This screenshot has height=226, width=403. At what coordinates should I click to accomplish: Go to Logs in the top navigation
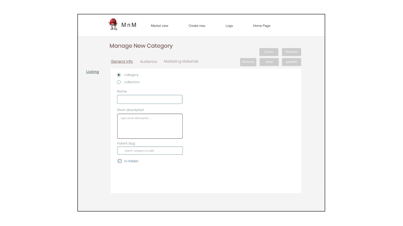click(x=229, y=26)
